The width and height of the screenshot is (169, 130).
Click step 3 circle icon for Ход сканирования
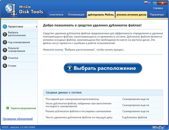pyautogui.click(x=5, y=42)
